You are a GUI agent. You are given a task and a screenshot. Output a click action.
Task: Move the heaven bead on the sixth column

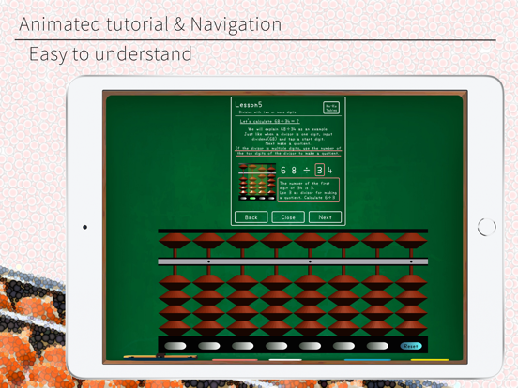343,241
